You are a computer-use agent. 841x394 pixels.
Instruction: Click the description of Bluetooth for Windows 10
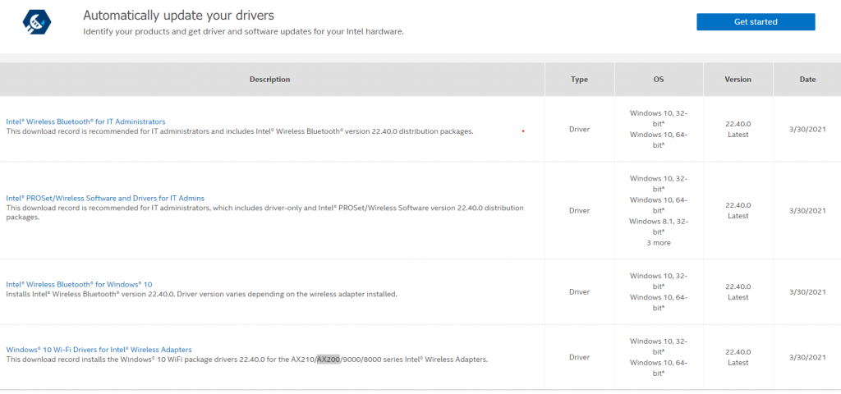pos(202,295)
